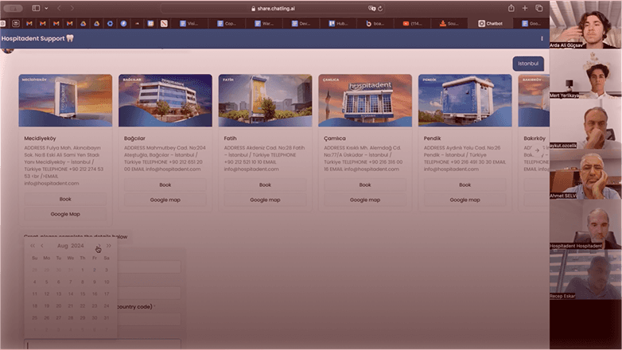Click Mecidiyeköy's info@hospitadent.com email text
The width and height of the screenshot is (622, 350).
pyautogui.click(x=52, y=183)
